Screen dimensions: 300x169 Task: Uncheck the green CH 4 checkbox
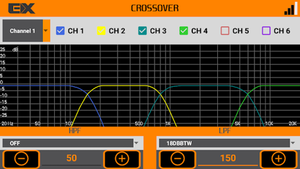point(184,31)
